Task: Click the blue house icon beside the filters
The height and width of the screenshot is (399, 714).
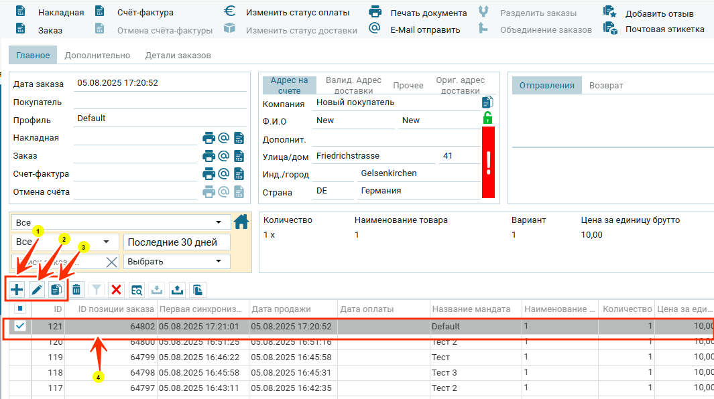Action: (x=241, y=222)
